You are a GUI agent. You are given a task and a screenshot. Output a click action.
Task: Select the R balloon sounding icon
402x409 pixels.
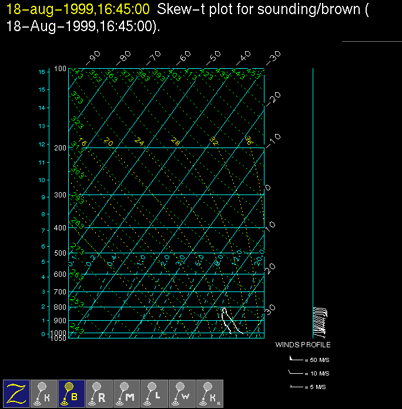coord(99,393)
